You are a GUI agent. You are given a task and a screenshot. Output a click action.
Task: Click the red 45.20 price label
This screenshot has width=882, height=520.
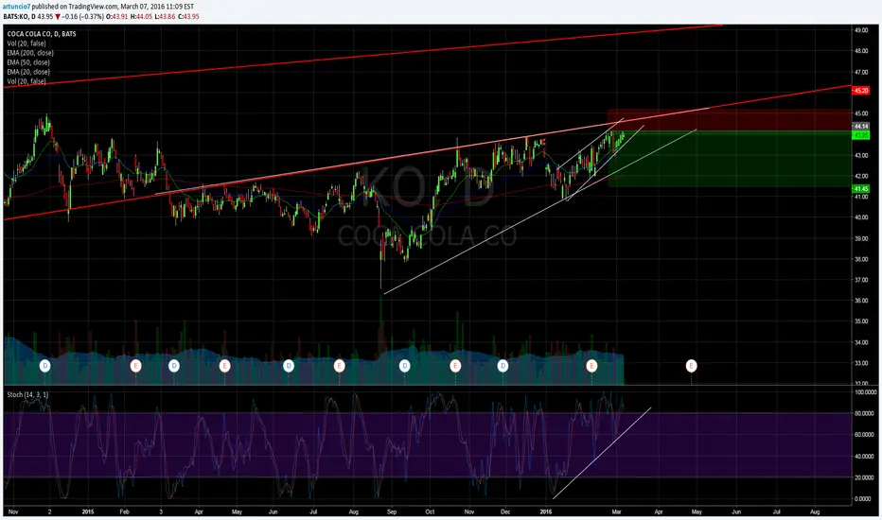[x=861, y=91]
